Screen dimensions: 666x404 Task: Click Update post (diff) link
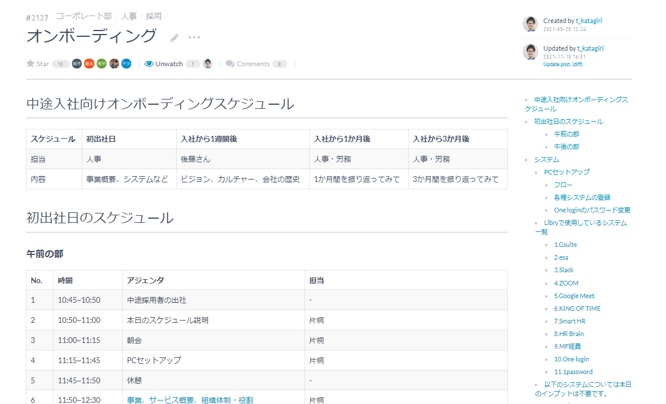coord(563,64)
